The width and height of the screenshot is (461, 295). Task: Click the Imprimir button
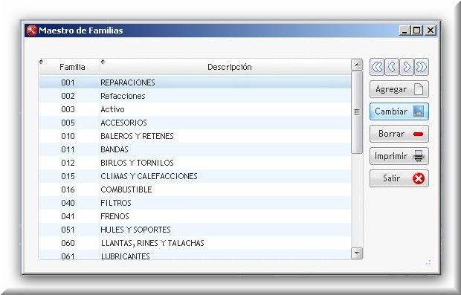click(399, 156)
